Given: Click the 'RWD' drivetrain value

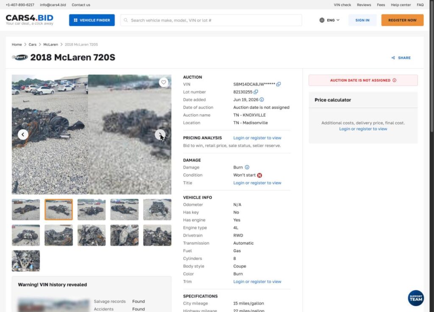Looking at the screenshot, I should [238, 236].
